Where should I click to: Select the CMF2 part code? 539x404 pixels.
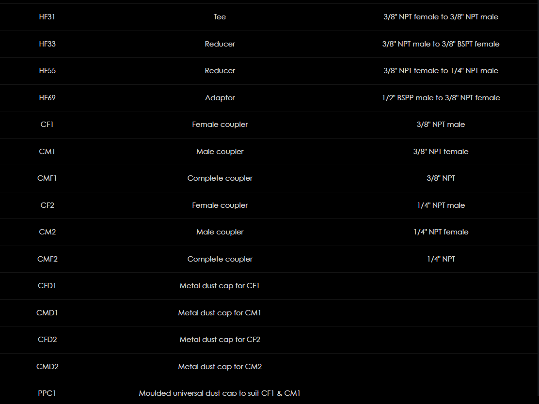click(x=47, y=259)
